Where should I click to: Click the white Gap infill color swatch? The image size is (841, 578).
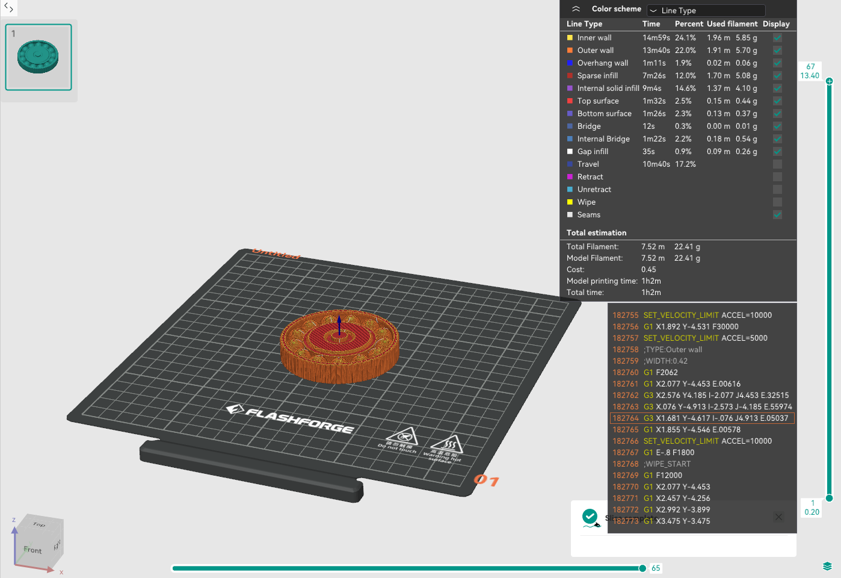coord(570,151)
